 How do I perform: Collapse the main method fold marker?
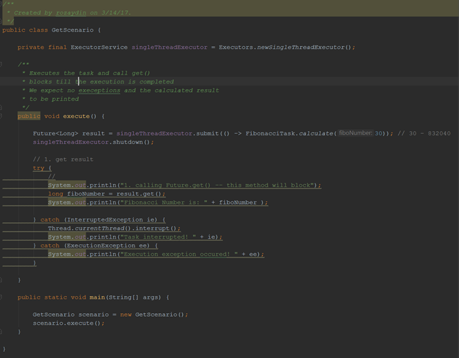pyautogui.click(x=1, y=297)
